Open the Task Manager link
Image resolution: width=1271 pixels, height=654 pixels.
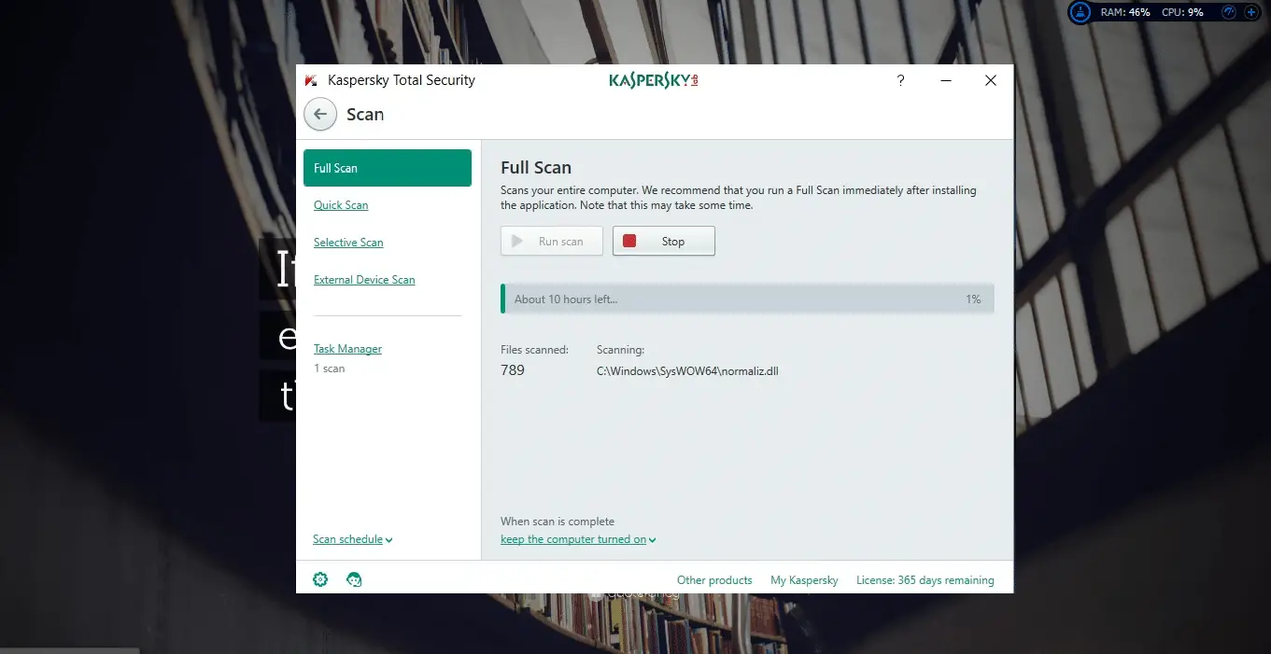tap(347, 349)
